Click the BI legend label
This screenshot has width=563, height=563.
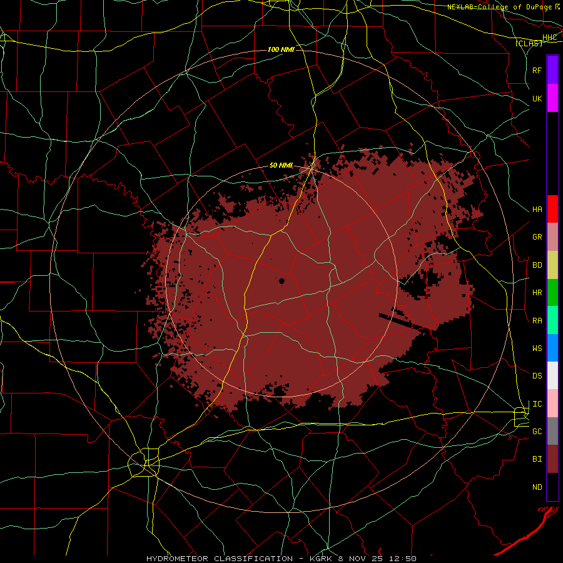[x=537, y=459]
